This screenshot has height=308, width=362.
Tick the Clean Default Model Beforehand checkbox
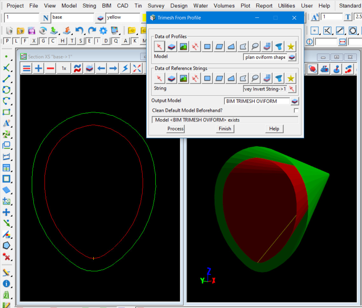click(296, 111)
